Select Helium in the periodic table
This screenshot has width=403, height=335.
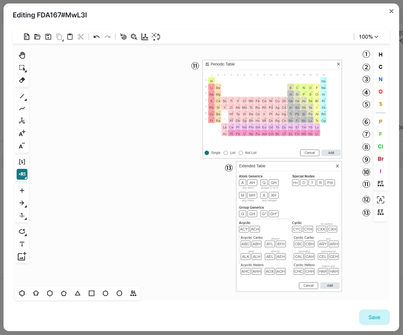point(323,81)
